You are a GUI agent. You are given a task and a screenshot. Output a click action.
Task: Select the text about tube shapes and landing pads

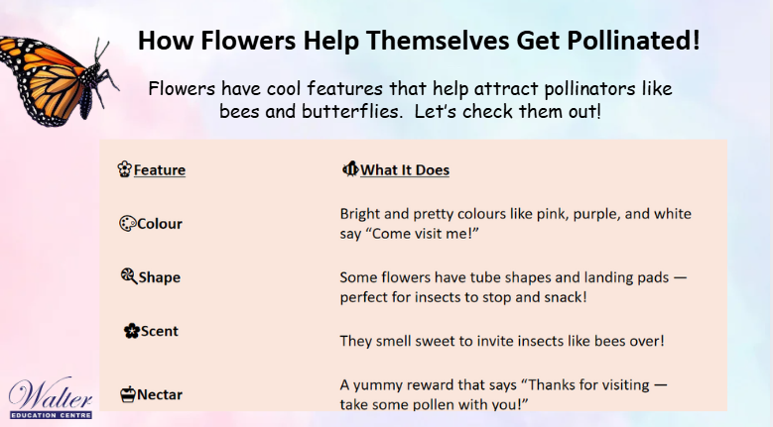pyautogui.click(x=513, y=286)
